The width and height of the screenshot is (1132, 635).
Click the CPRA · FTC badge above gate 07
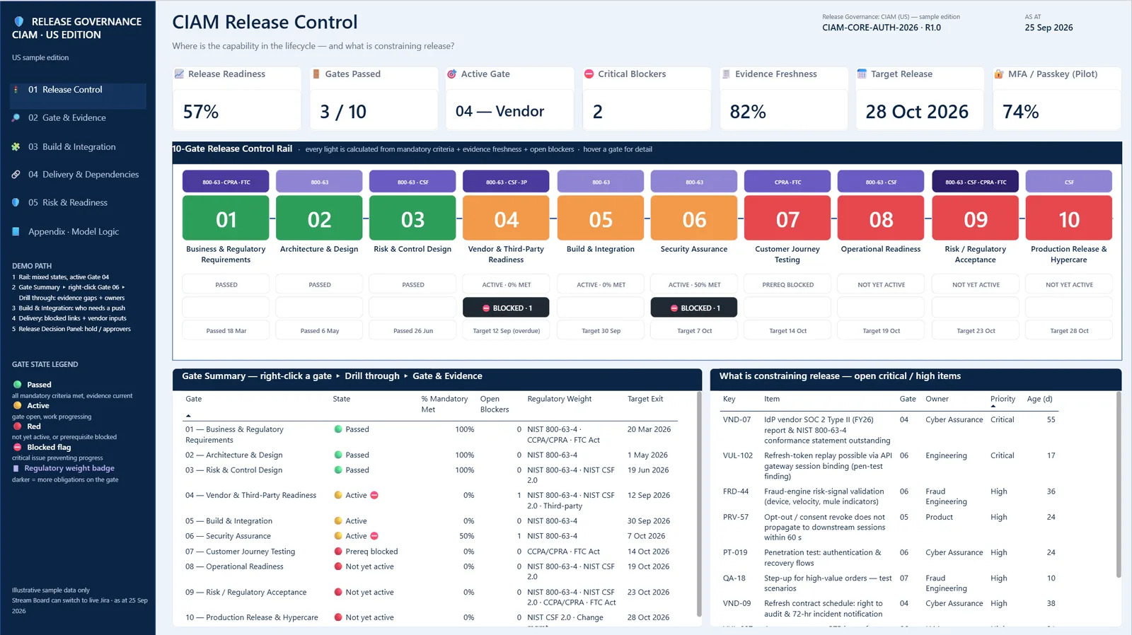[787, 182]
